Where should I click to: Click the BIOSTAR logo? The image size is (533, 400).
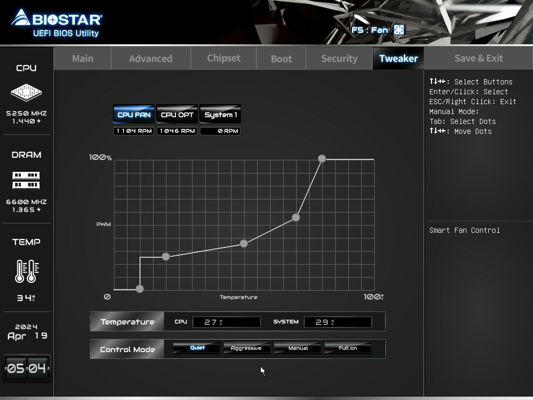point(56,22)
